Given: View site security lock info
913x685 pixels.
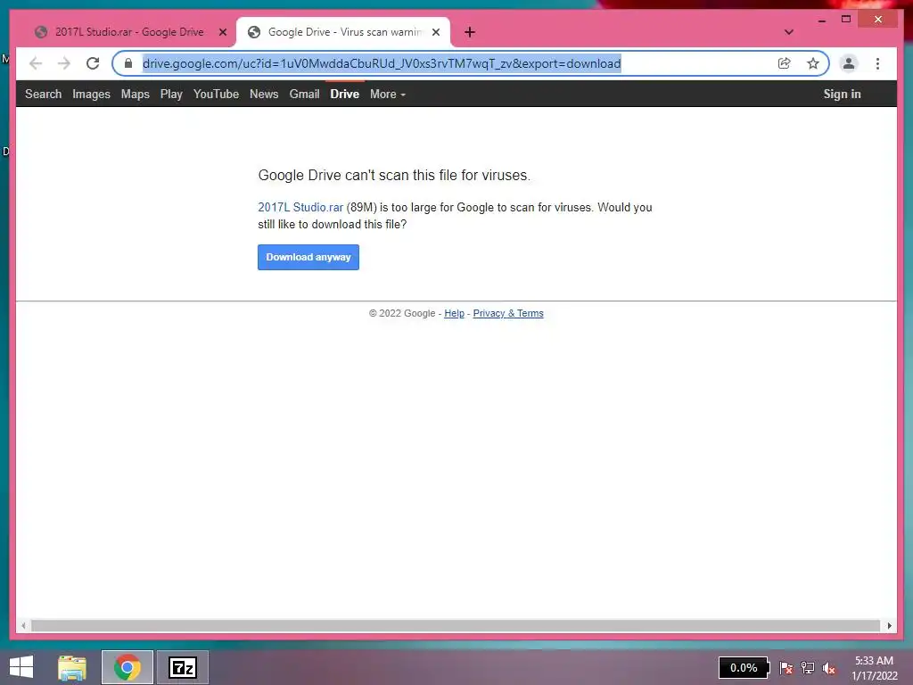Looking at the screenshot, I should (128, 63).
